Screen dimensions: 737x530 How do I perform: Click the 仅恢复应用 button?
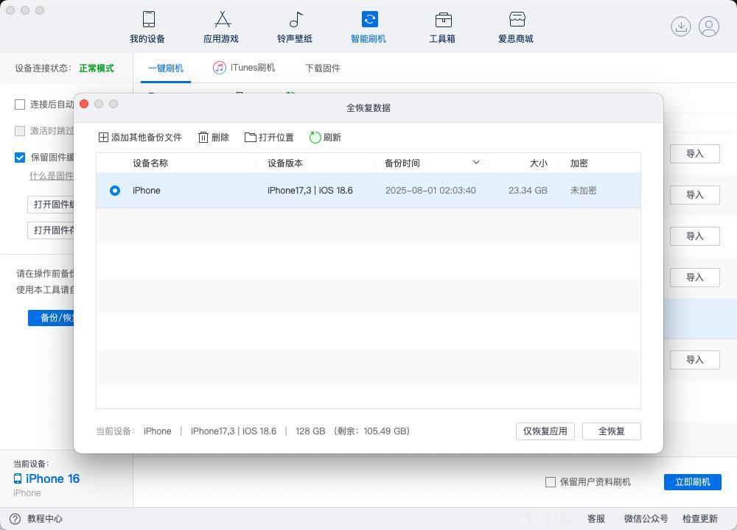pyautogui.click(x=545, y=431)
